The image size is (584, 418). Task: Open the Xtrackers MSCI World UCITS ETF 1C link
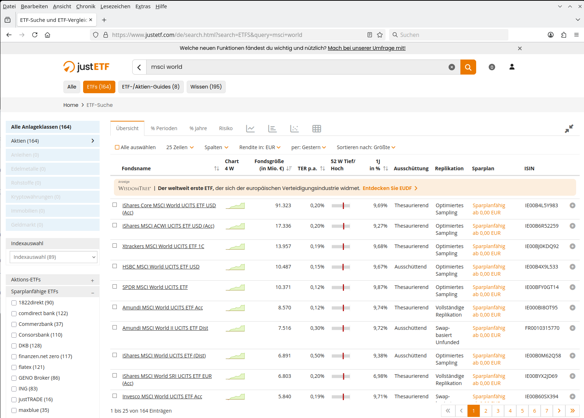[163, 246]
